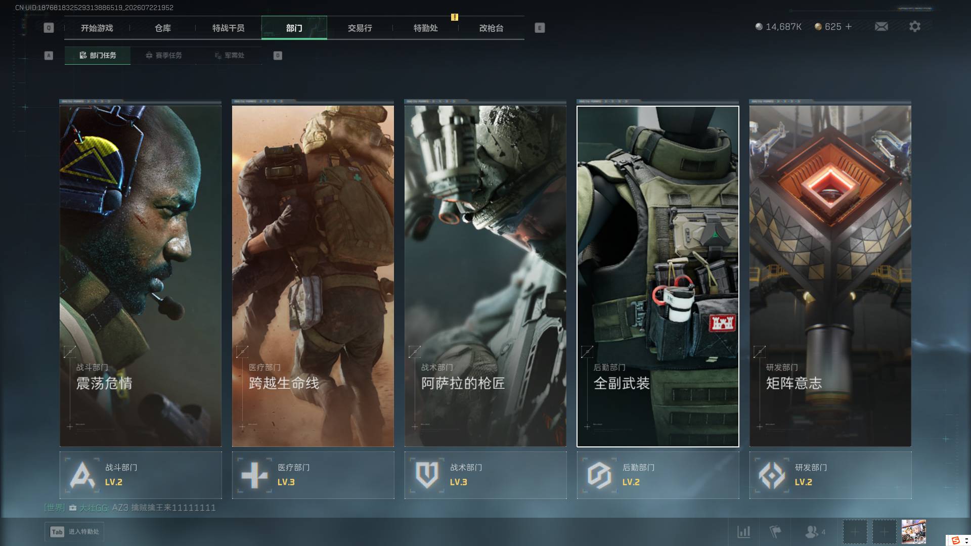
Task: Click the Q key navigation icon
Action: [x=49, y=28]
